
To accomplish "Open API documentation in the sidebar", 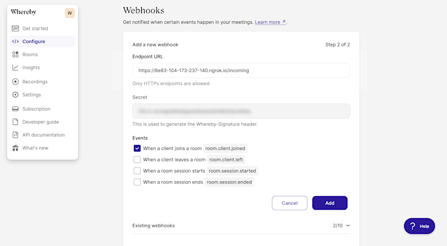I will (x=42, y=135).
